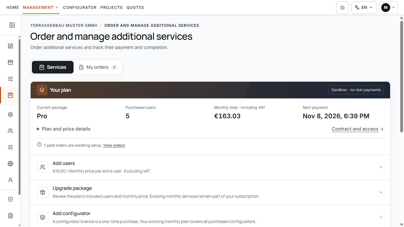
Task: Click the cookie preferences icon button
Action: 342,8
